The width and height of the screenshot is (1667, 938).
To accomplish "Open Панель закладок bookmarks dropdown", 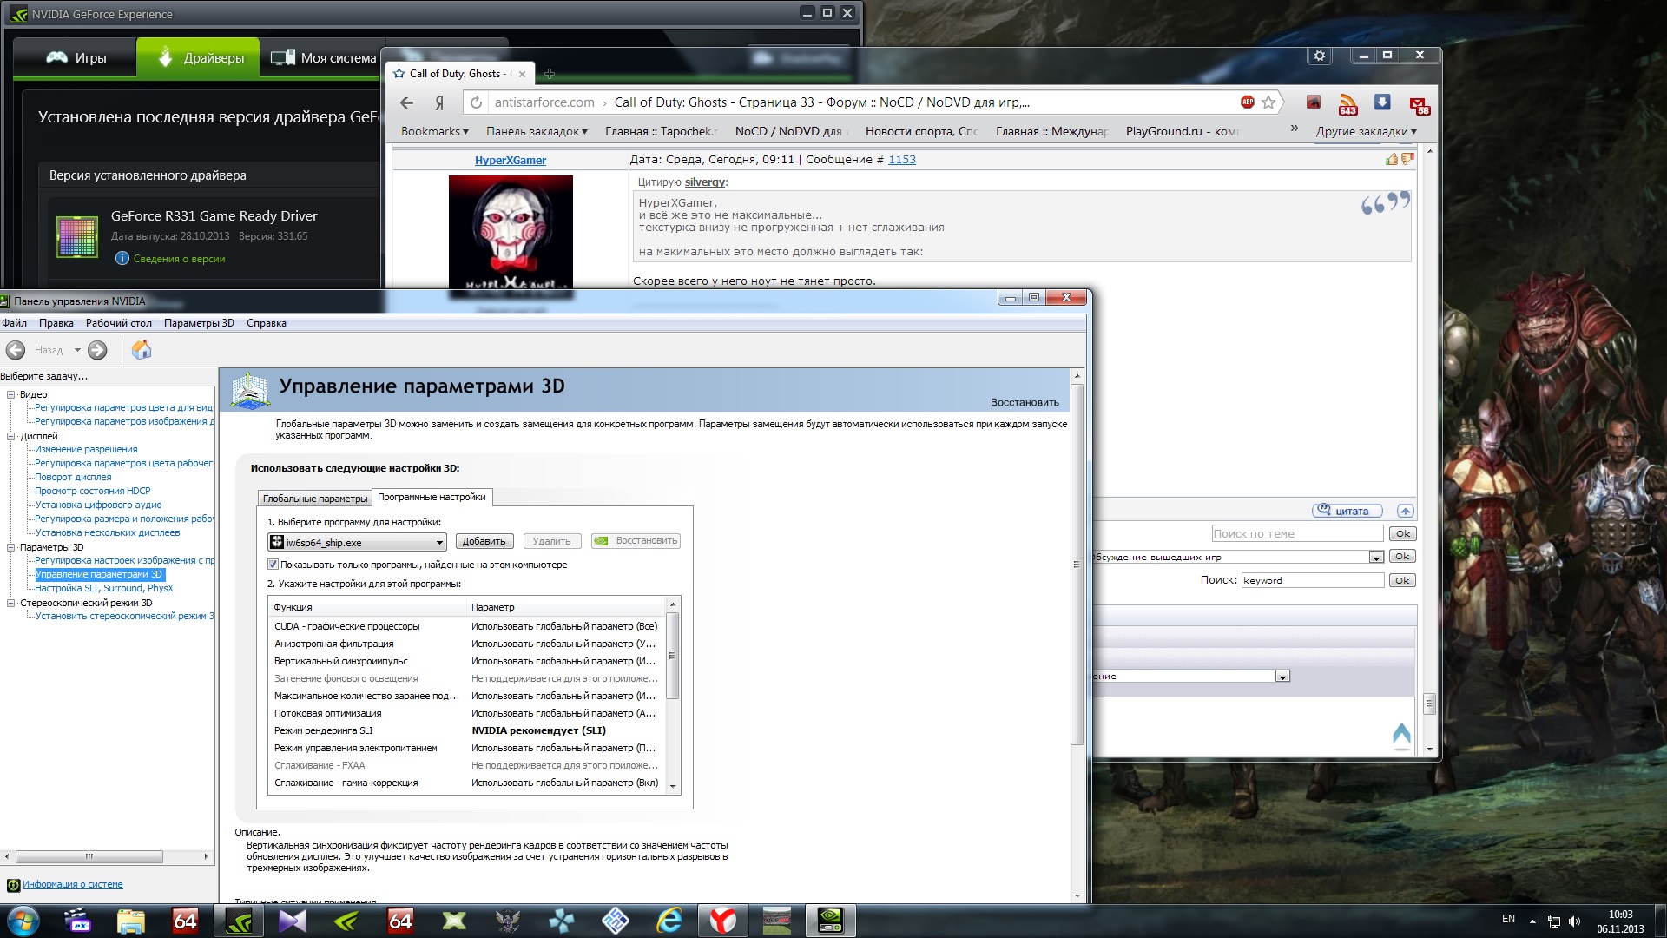I will coord(537,131).
